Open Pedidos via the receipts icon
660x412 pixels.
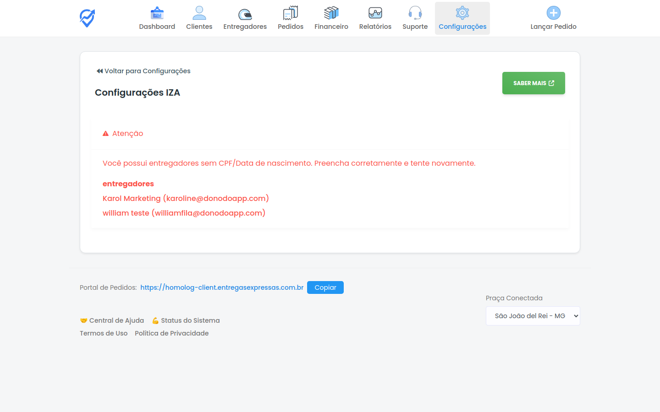(x=290, y=12)
